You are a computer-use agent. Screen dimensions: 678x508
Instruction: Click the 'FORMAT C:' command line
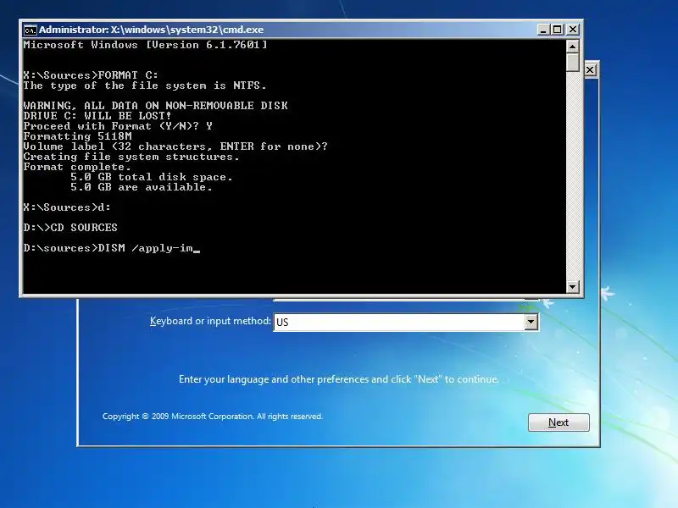click(91, 75)
